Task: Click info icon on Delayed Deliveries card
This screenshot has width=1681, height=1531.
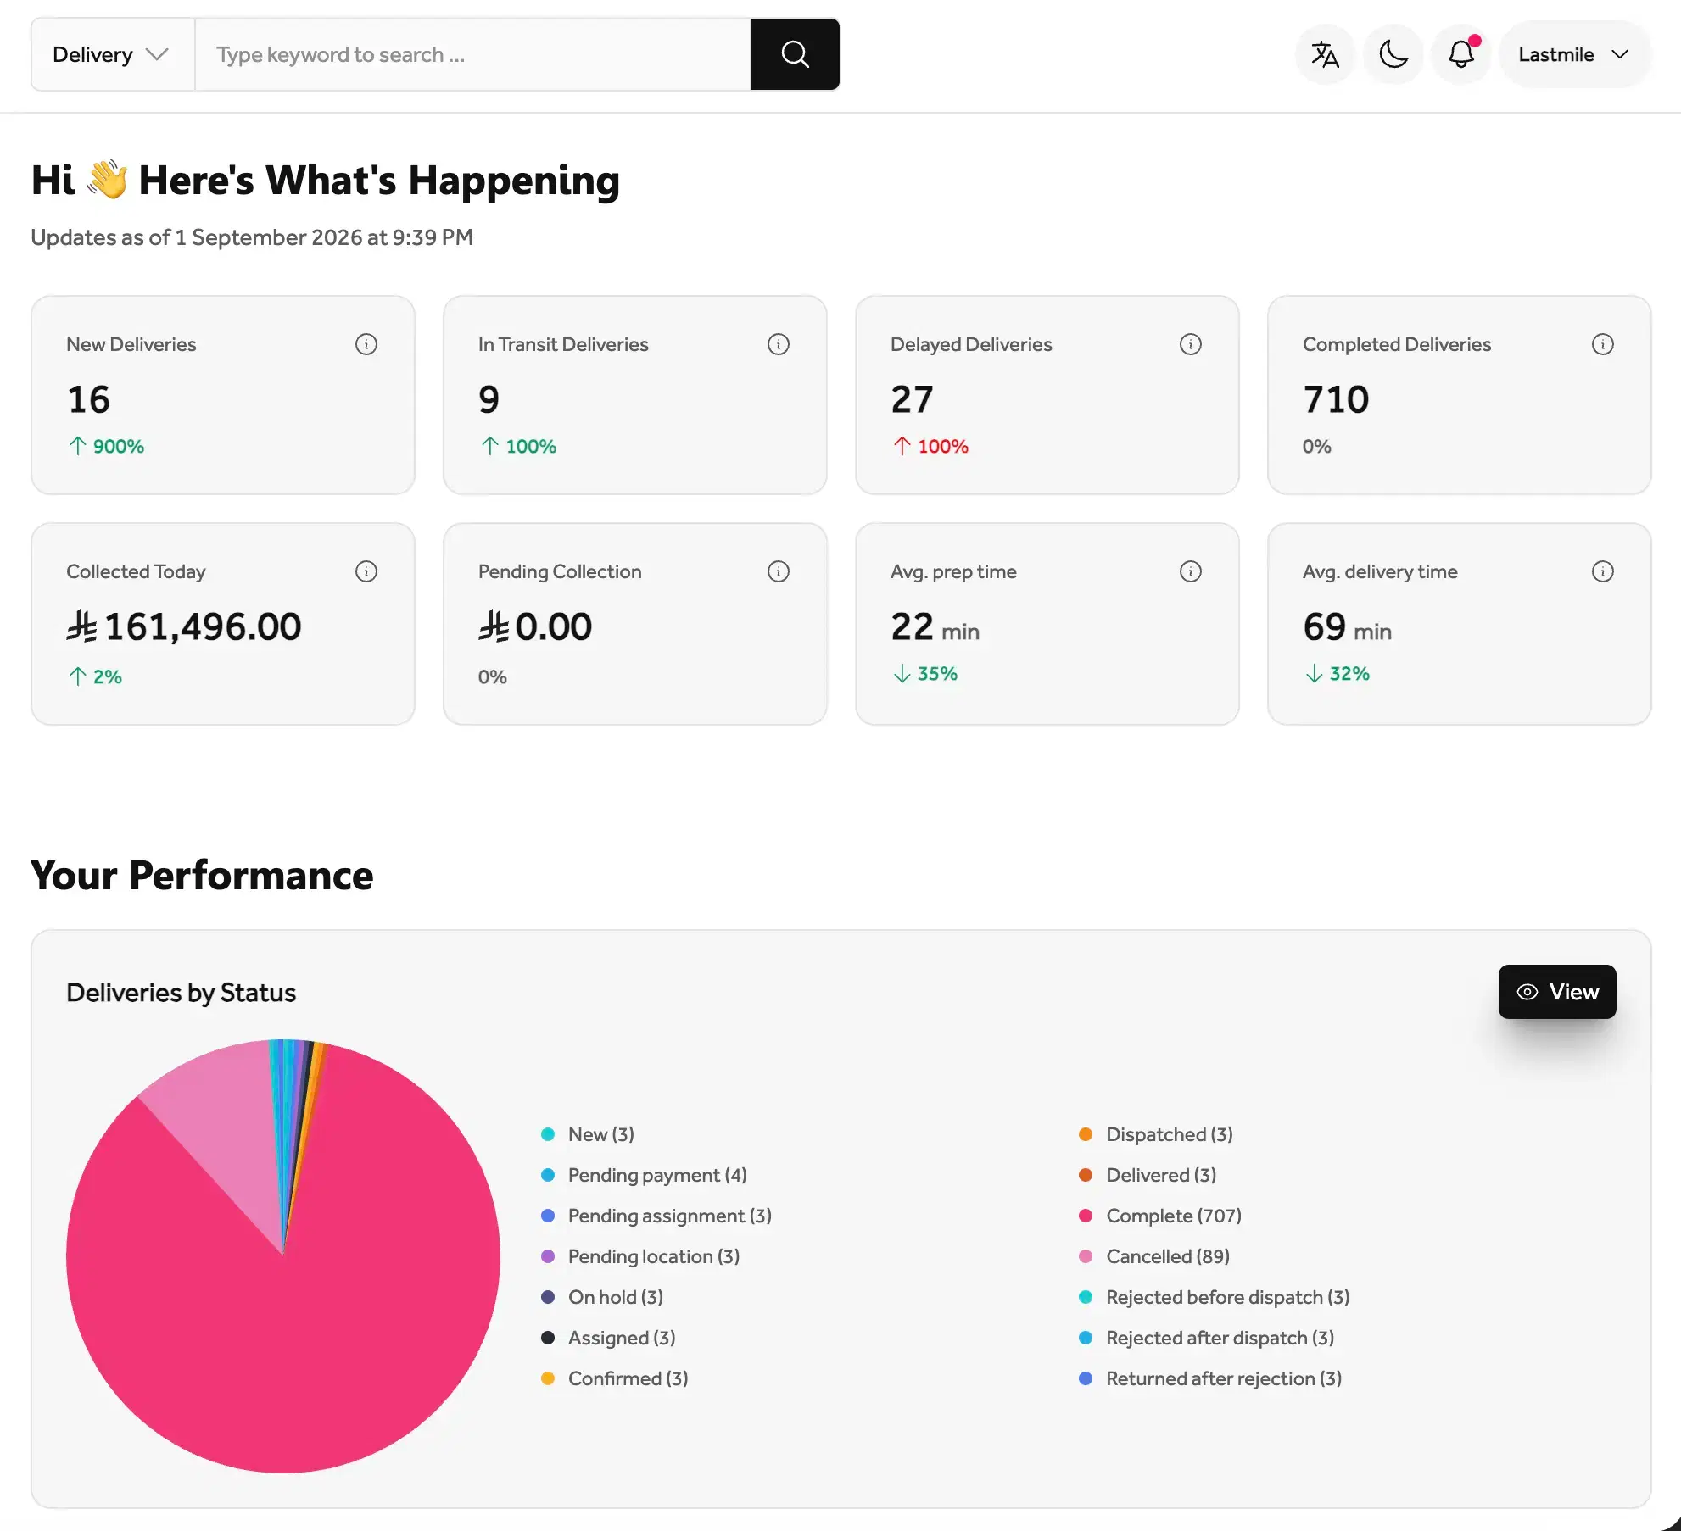Action: point(1191,344)
